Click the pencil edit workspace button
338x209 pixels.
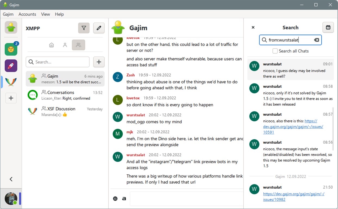tap(99, 28)
